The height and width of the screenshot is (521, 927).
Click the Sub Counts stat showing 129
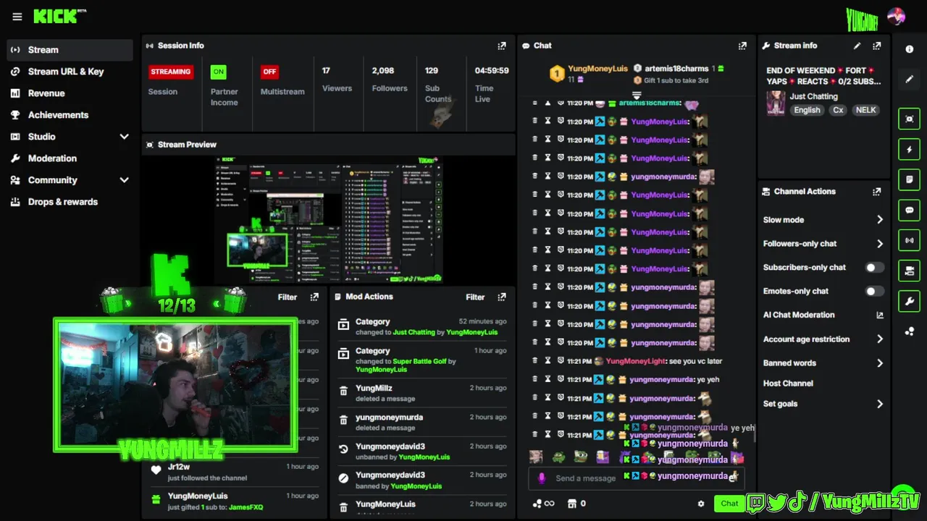pos(437,85)
